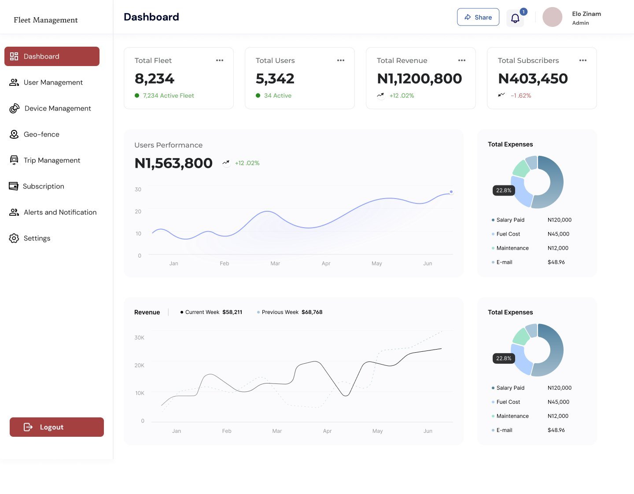Click the Admin role label
634x494 pixels.
(580, 23)
